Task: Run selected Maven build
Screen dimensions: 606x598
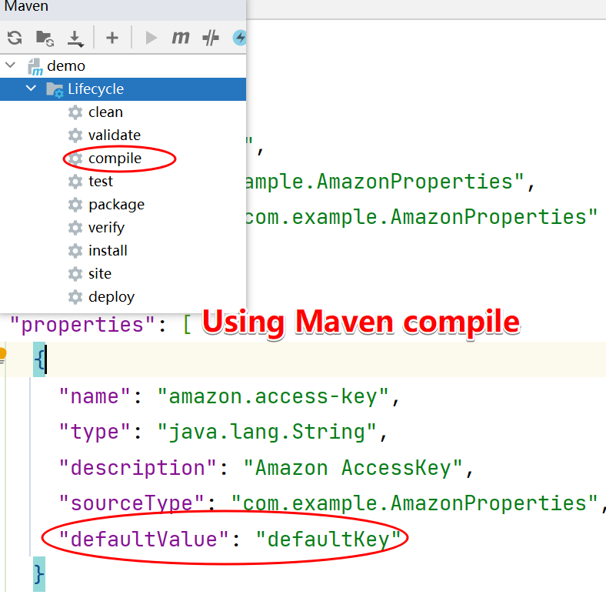Action: click(x=151, y=38)
